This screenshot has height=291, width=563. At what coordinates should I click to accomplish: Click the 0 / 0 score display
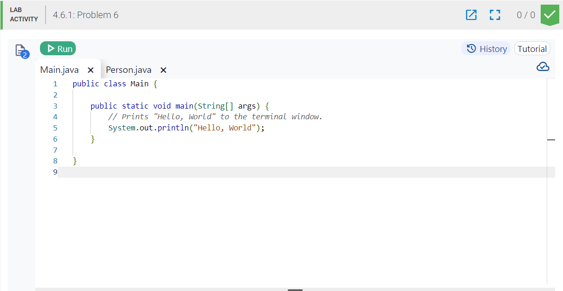(x=525, y=15)
